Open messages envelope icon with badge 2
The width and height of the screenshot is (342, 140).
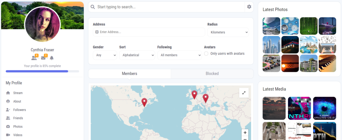[44, 57]
